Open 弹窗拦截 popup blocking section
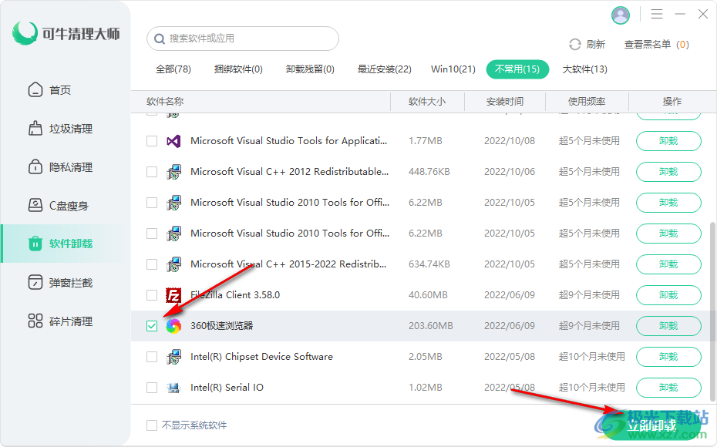Image resolution: width=717 pixels, height=447 pixels. (x=61, y=283)
